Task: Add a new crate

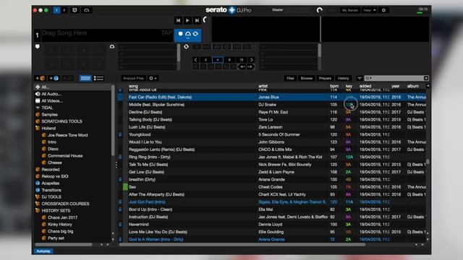Action: (41, 78)
